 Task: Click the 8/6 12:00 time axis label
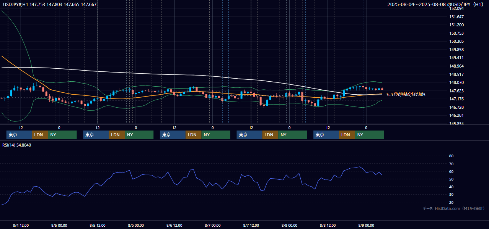(174, 226)
